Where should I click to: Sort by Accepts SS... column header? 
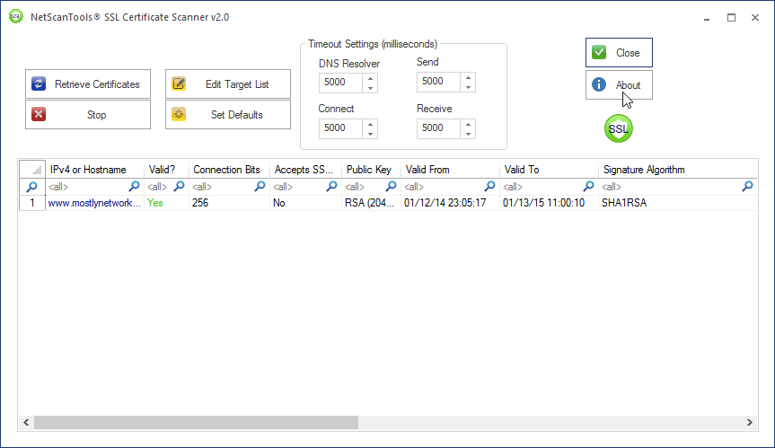pyautogui.click(x=306, y=170)
